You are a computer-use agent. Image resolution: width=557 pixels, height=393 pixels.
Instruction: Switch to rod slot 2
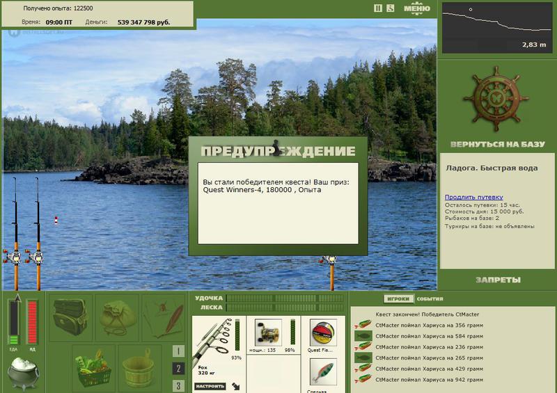[x=179, y=369]
